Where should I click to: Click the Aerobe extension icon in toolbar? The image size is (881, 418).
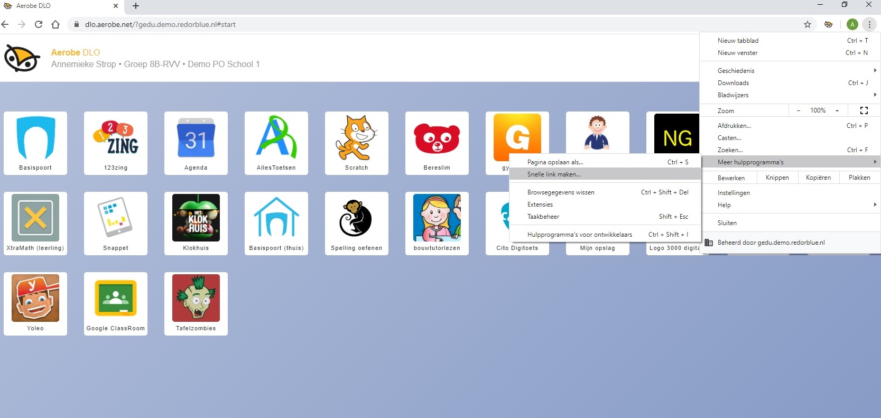pyautogui.click(x=829, y=24)
